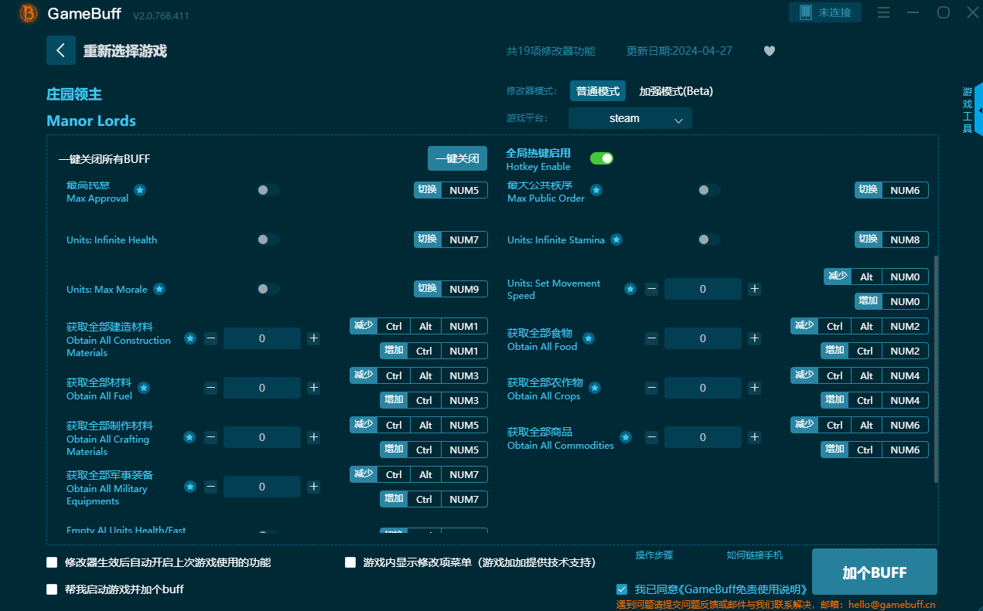Go back with the arrow button
983x611 pixels.
pyautogui.click(x=61, y=50)
